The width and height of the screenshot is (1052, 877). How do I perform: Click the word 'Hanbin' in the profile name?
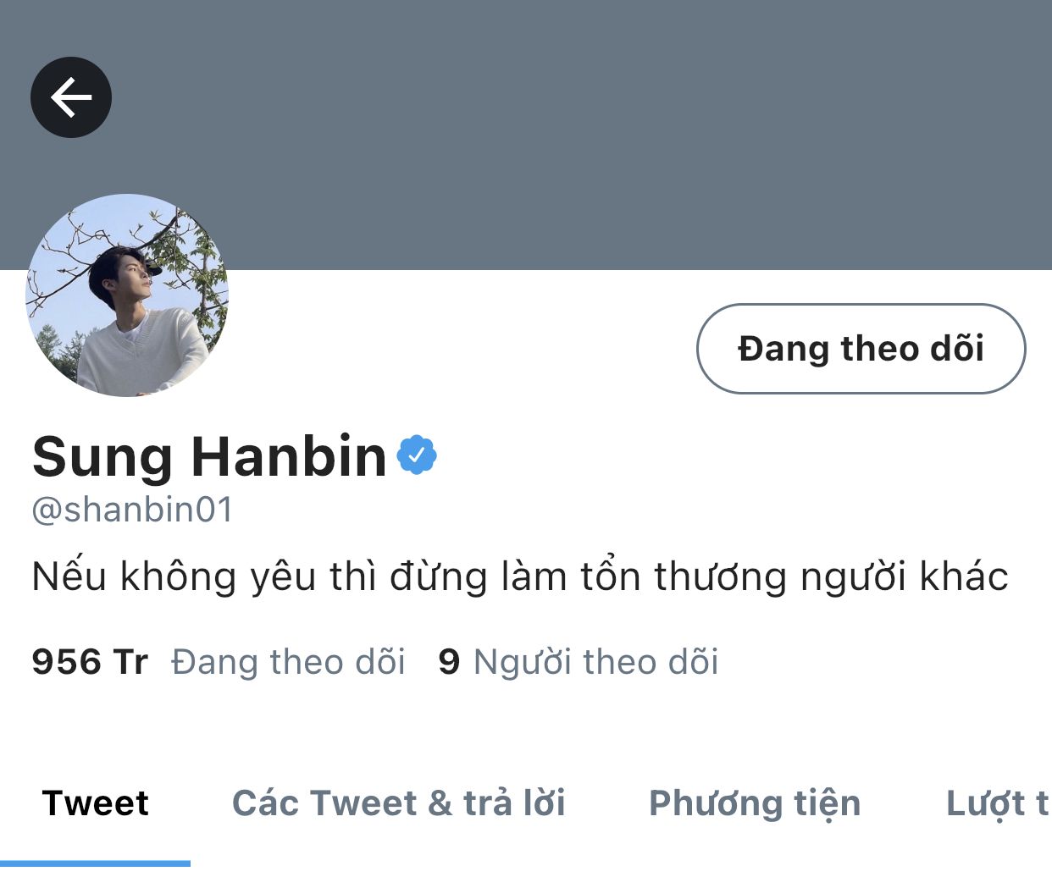point(289,456)
